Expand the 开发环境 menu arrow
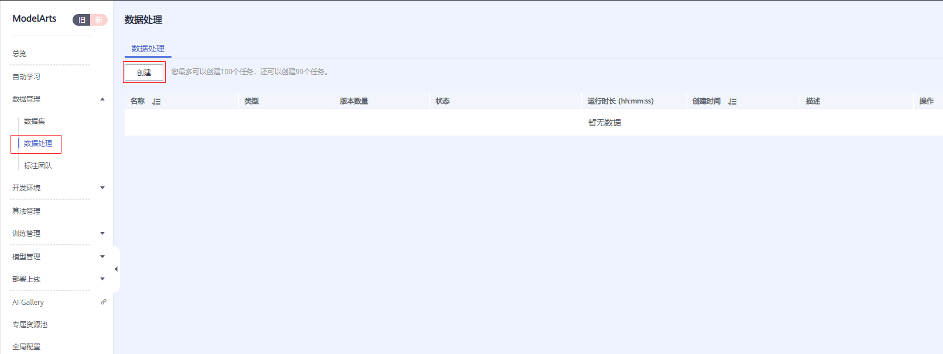This screenshot has height=354, width=943. (x=102, y=188)
